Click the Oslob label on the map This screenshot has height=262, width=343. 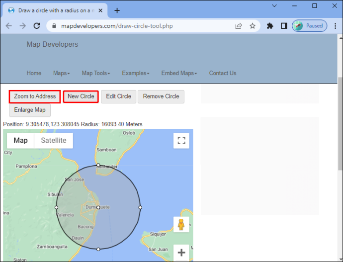[x=129, y=133]
